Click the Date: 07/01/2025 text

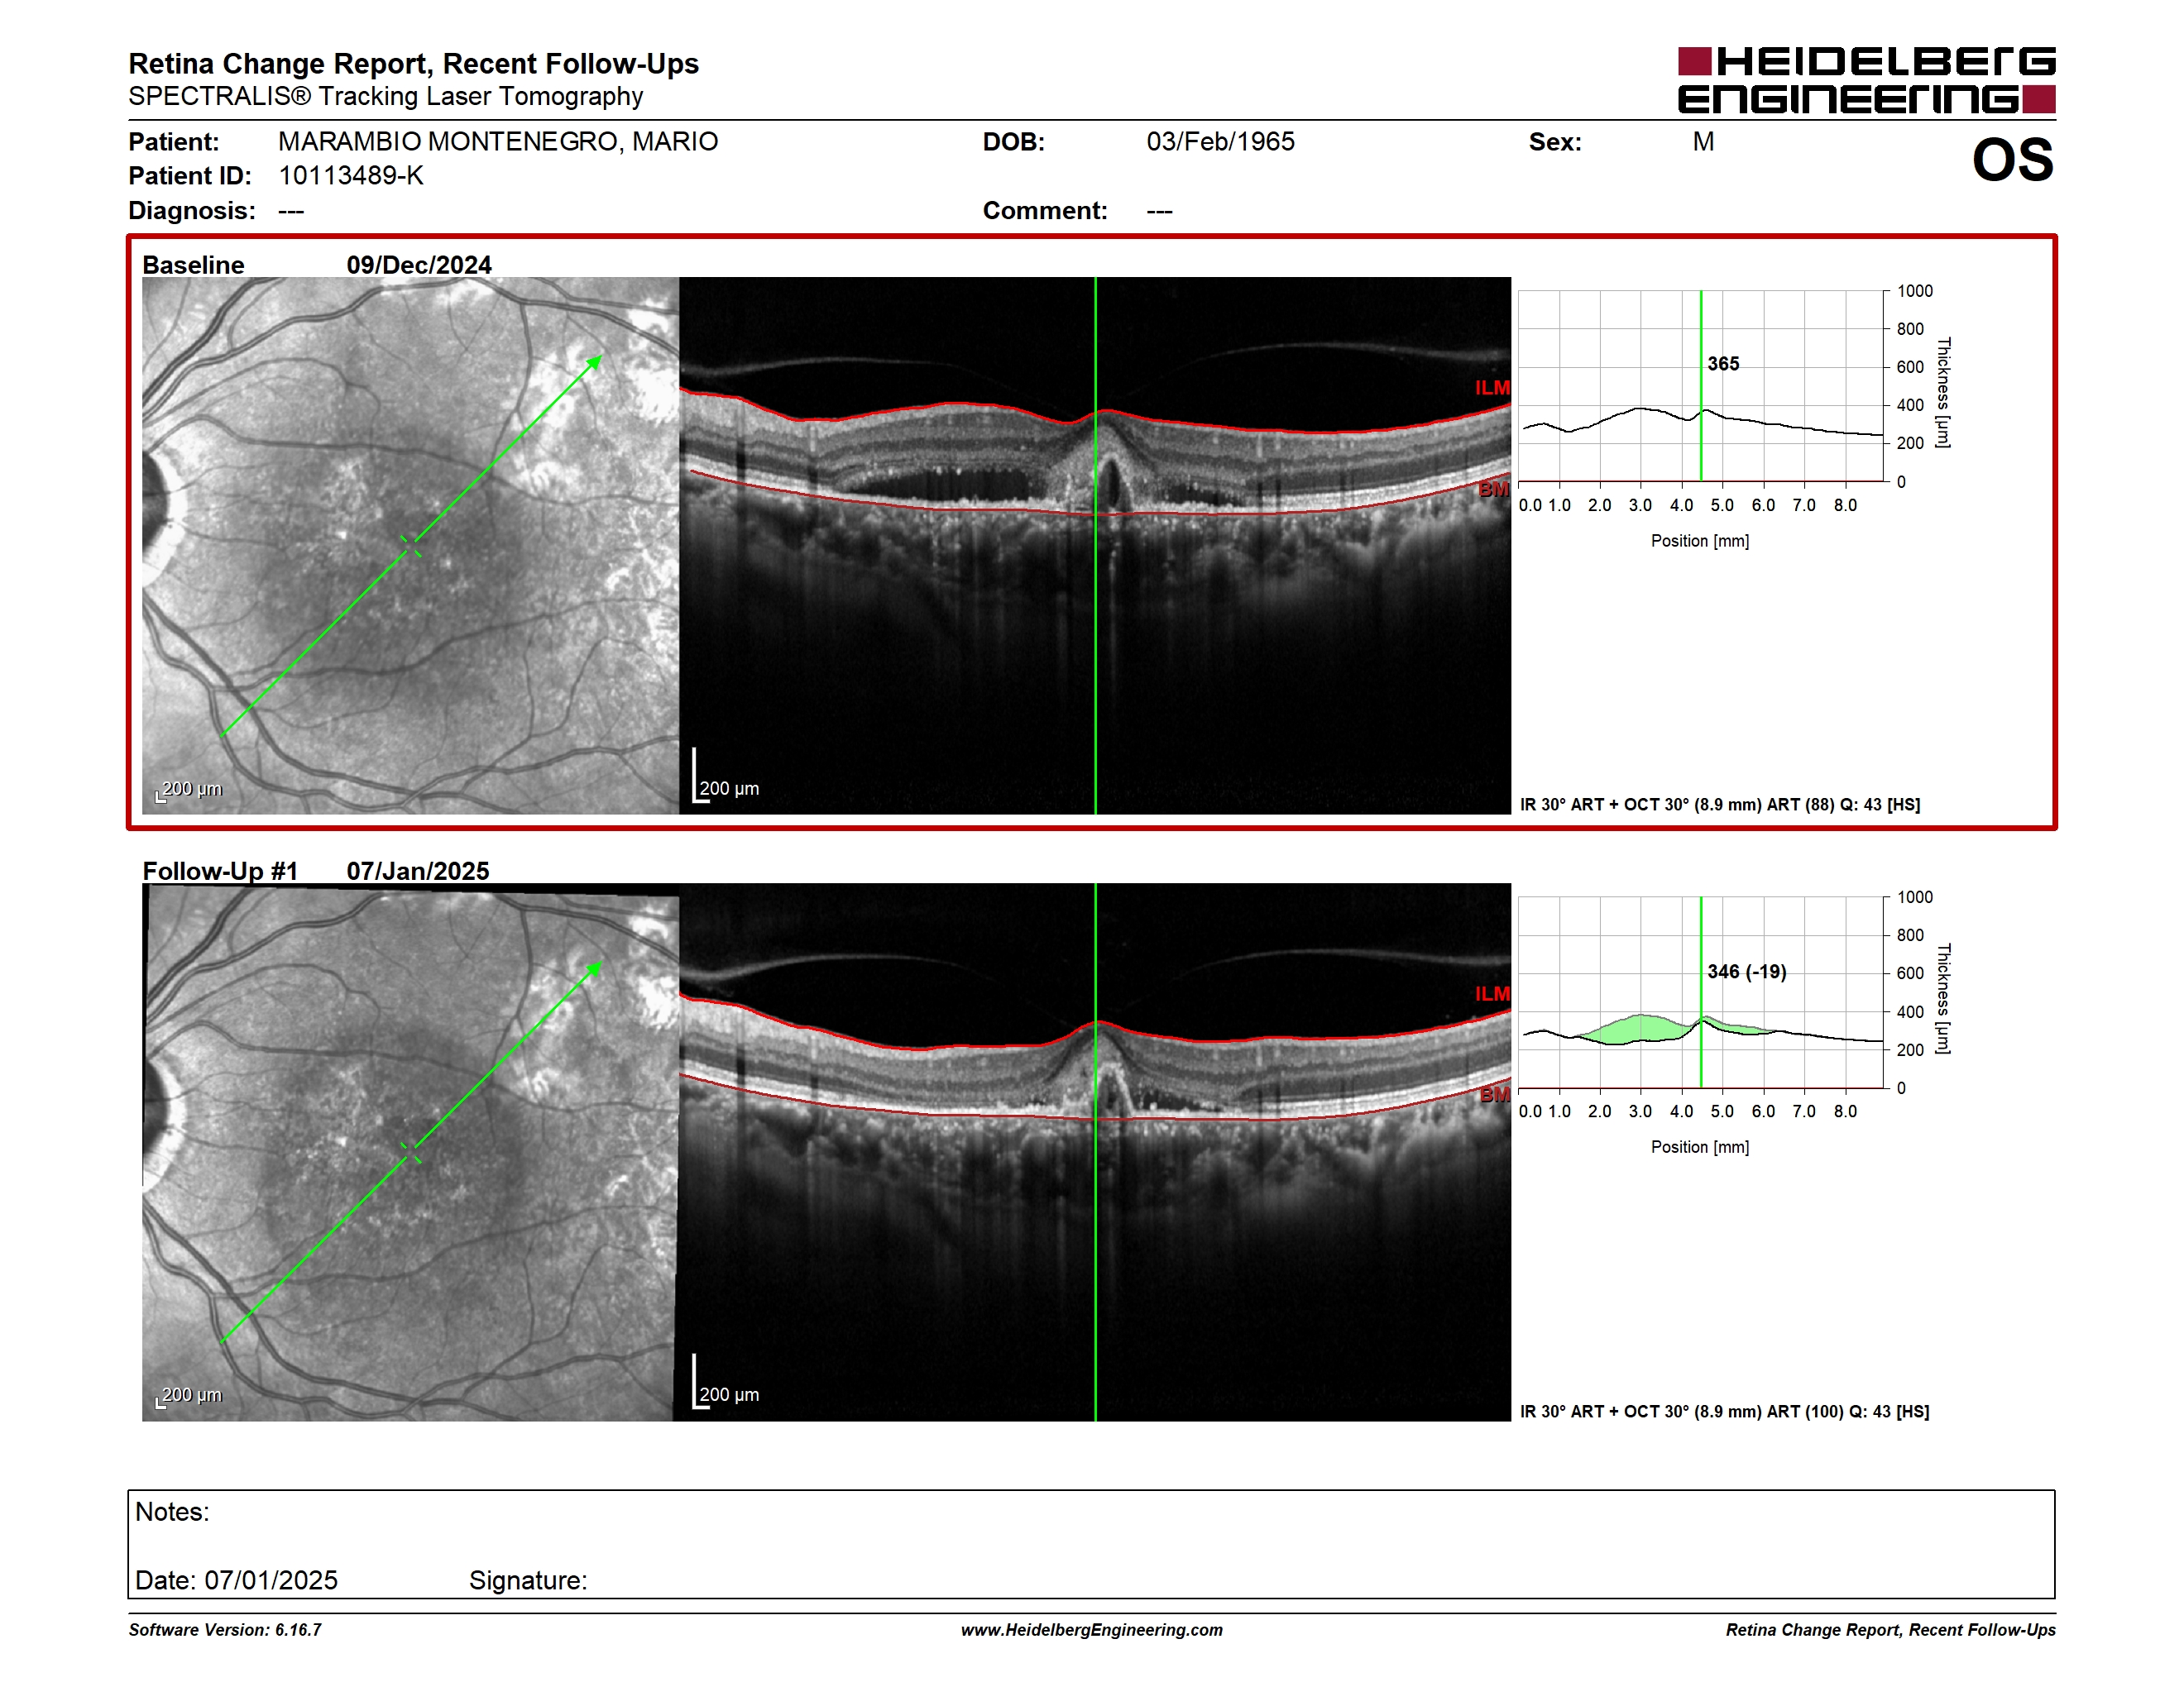click(236, 1580)
